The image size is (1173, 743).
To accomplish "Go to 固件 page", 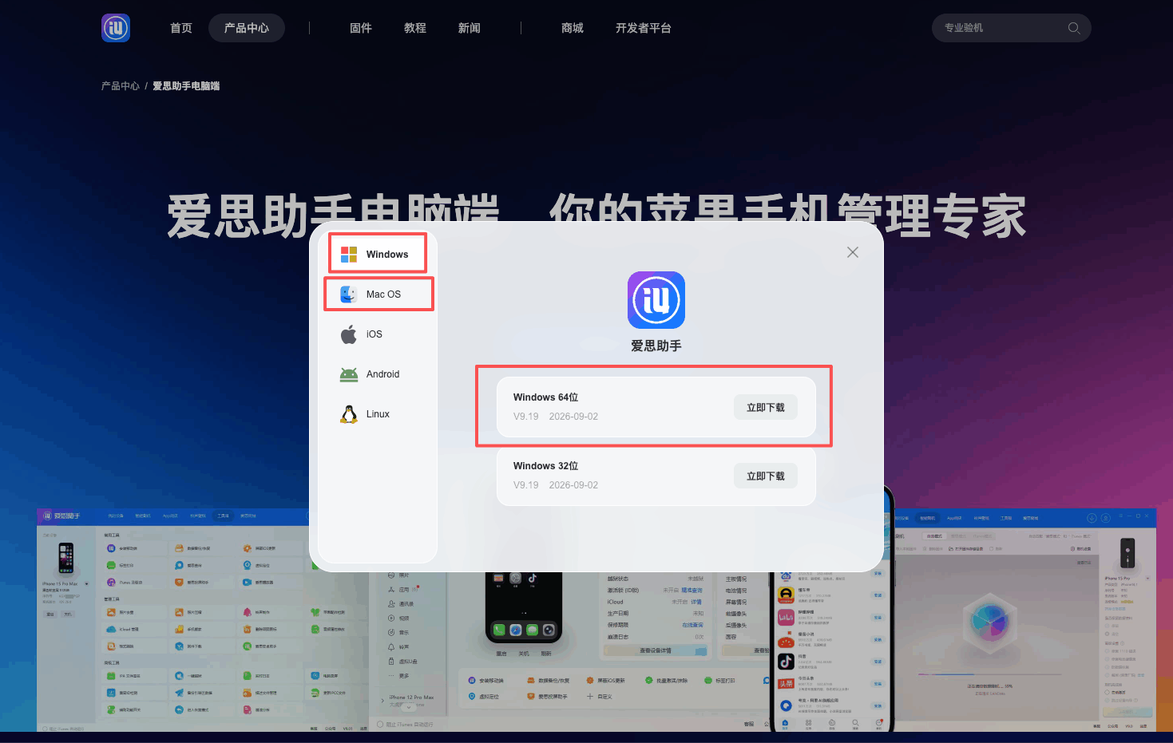I will coord(361,28).
